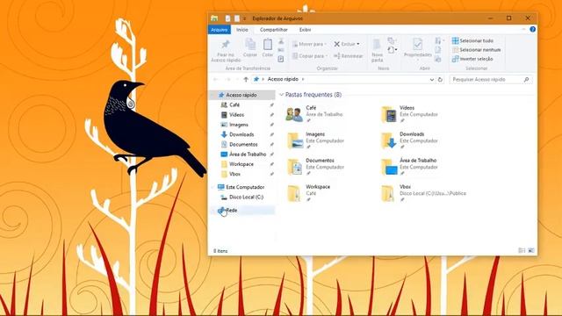The width and height of the screenshot is (562, 316).
Task: Click the Vídeos folder icon in content pane
Action: pyautogui.click(x=388, y=114)
